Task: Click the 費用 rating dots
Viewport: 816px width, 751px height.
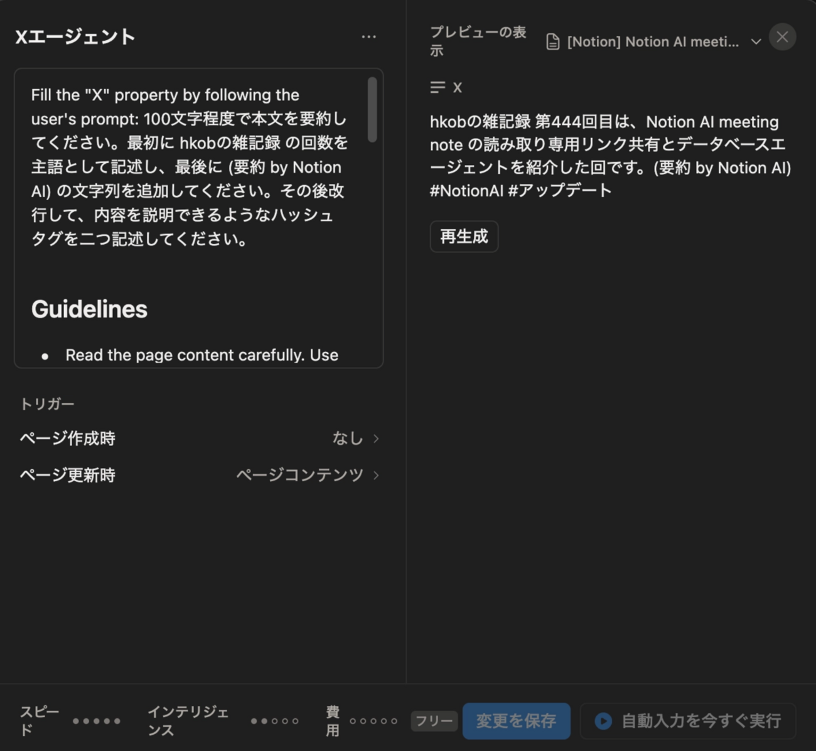Action: 373,721
